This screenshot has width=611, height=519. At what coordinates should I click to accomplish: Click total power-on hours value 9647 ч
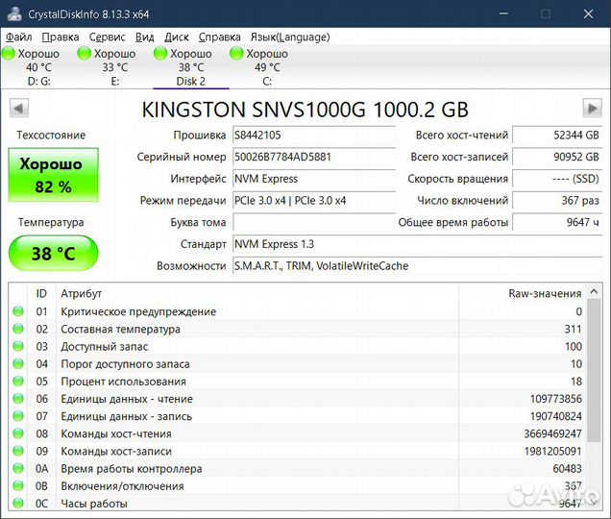(x=557, y=223)
